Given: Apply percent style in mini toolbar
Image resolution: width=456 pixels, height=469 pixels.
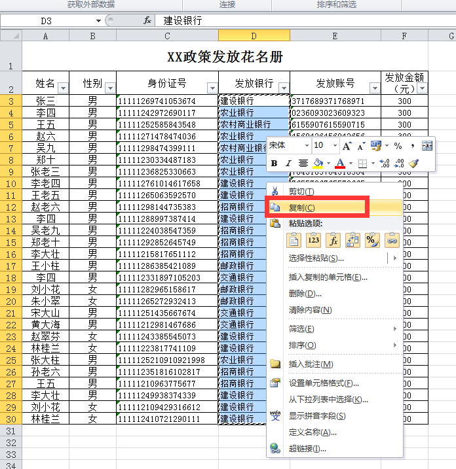Looking at the screenshot, I should click(398, 146).
